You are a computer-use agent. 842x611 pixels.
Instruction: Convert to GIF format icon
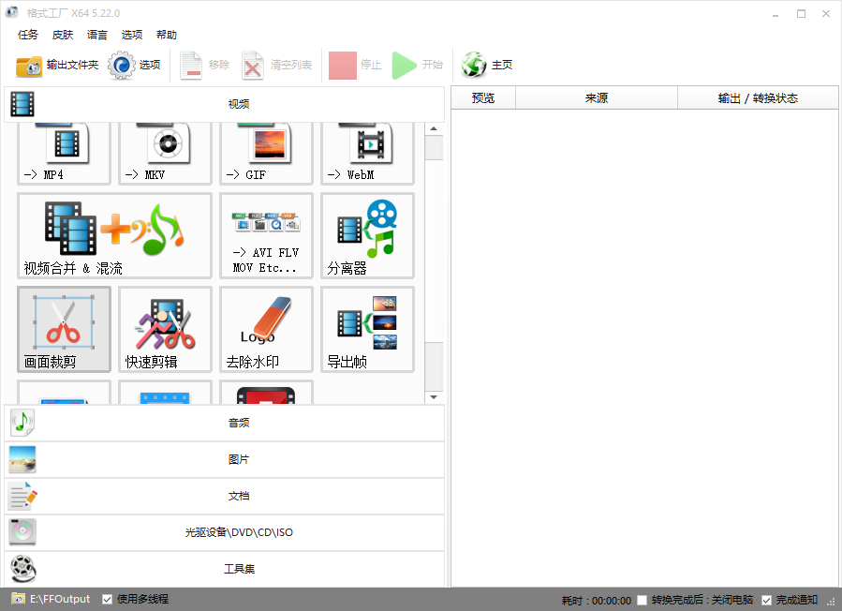tap(266, 153)
